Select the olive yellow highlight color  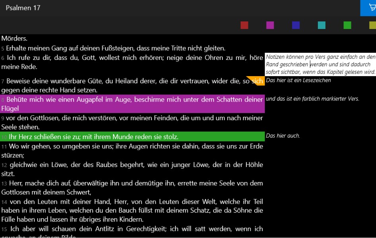click(x=372, y=25)
